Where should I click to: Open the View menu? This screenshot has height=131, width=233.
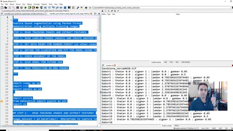coord(56,4)
